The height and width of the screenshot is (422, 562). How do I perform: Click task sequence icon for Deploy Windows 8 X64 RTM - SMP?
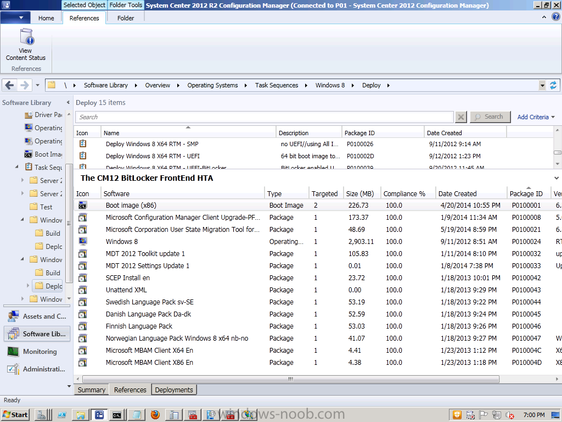tap(83, 143)
